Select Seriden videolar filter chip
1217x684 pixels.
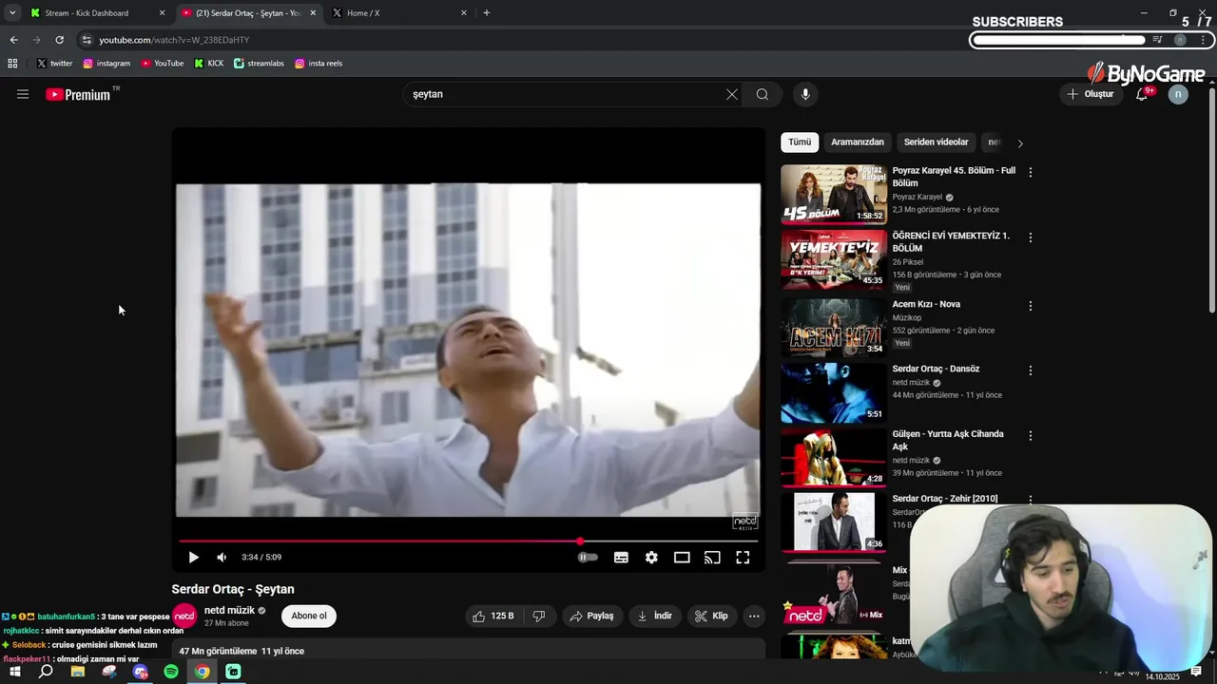click(936, 142)
